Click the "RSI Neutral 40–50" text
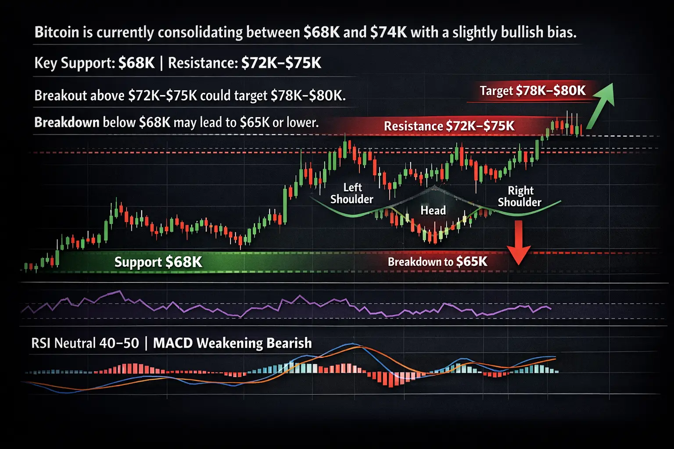The height and width of the screenshot is (449, 674). (85, 343)
